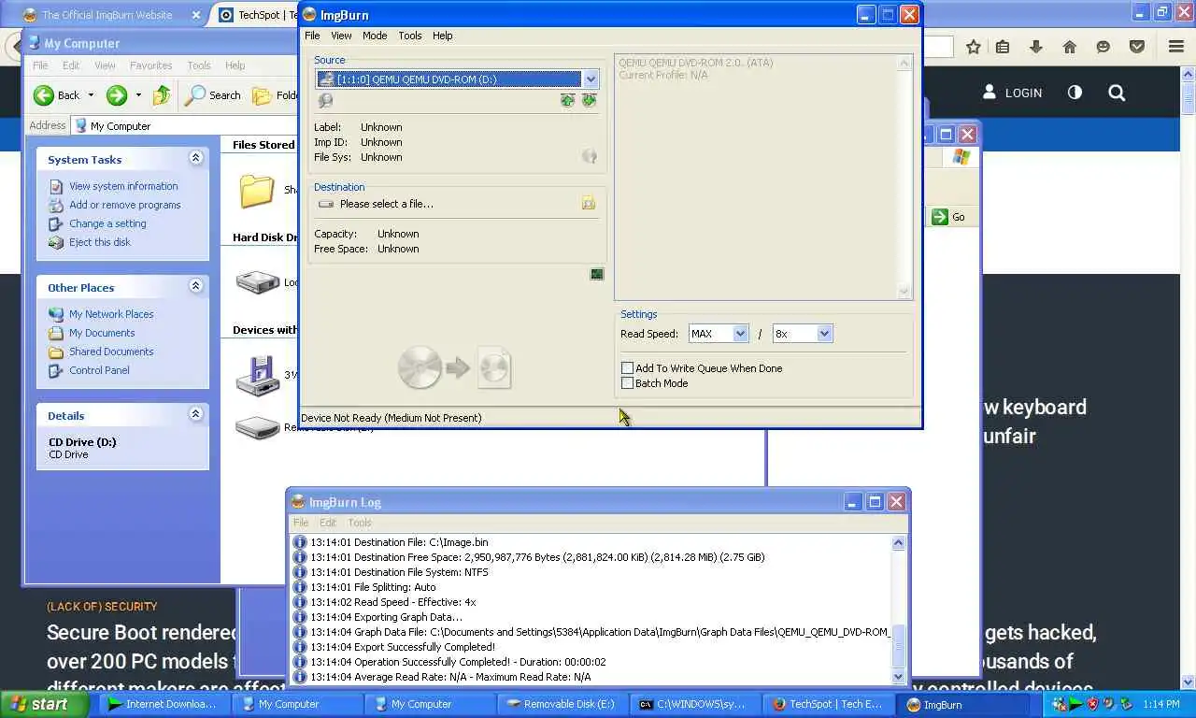Viewport: 1196px width, 718px height.
Task: Open Firefox hamburger menu
Action: (1176, 47)
